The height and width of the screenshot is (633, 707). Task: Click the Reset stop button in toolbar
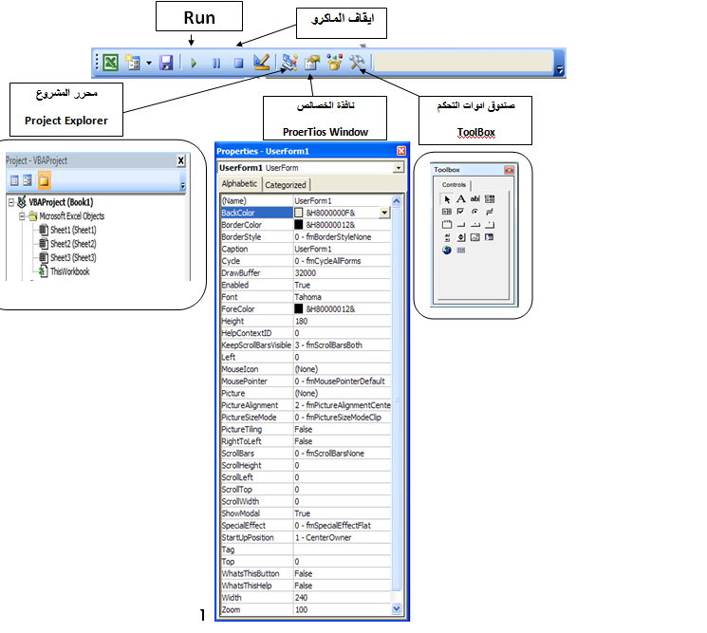point(238,64)
